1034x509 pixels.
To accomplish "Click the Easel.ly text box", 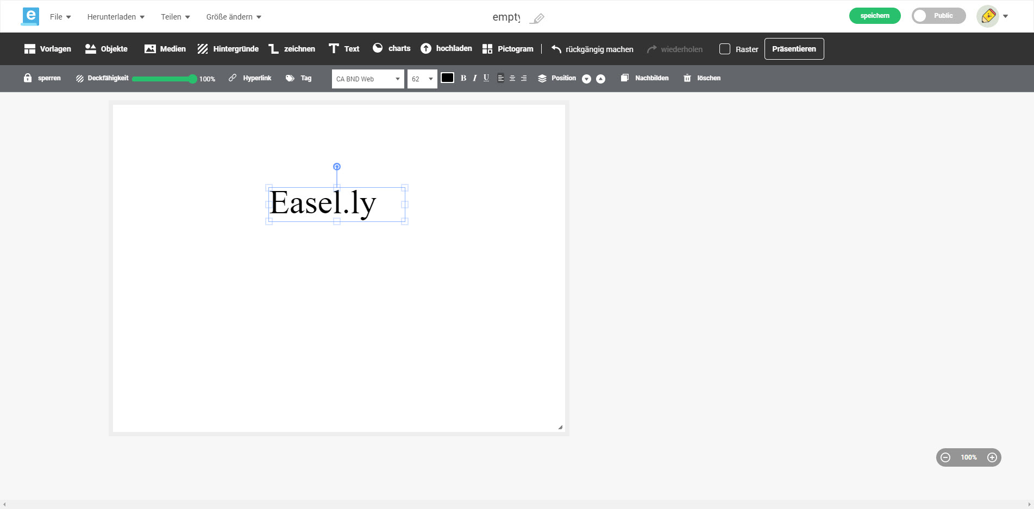I will [x=337, y=205].
